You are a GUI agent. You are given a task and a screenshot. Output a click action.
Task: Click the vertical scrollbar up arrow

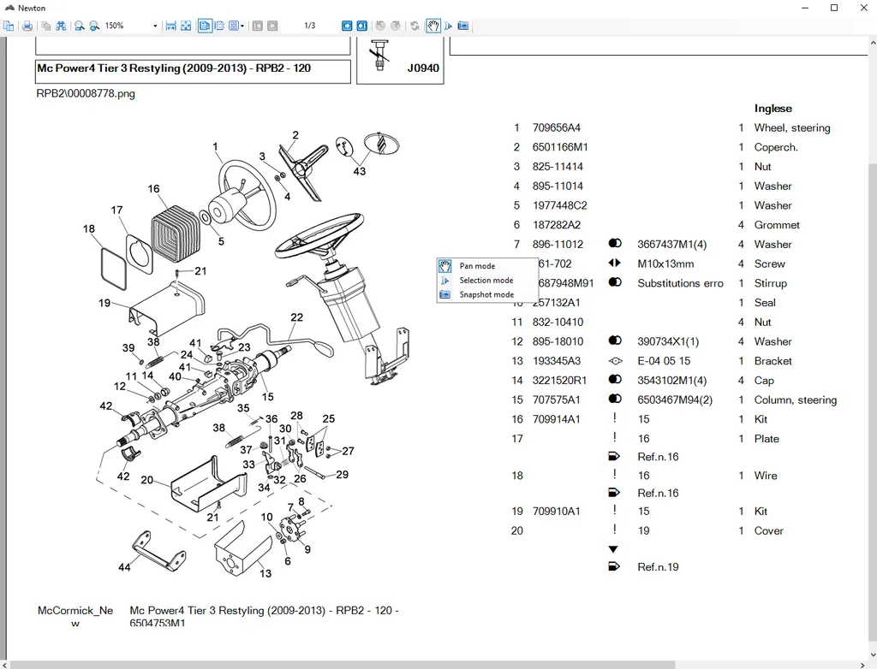[872, 43]
